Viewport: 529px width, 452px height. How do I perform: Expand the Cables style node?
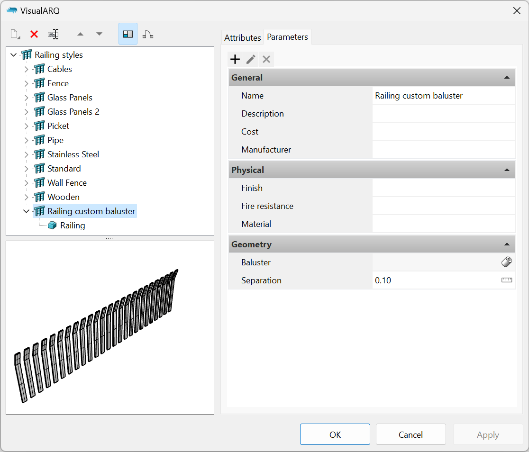pyautogui.click(x=27, y=69)
